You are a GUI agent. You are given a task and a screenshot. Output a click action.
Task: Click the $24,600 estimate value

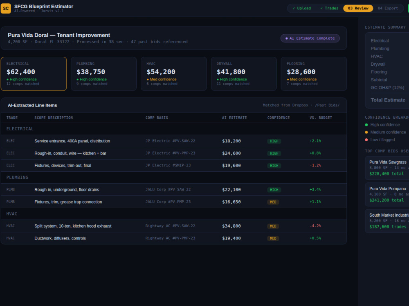231,153
